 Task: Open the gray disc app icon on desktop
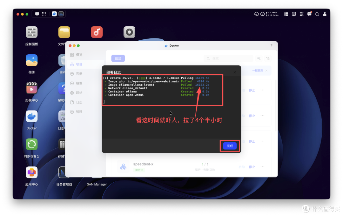(x=129, y=32)
